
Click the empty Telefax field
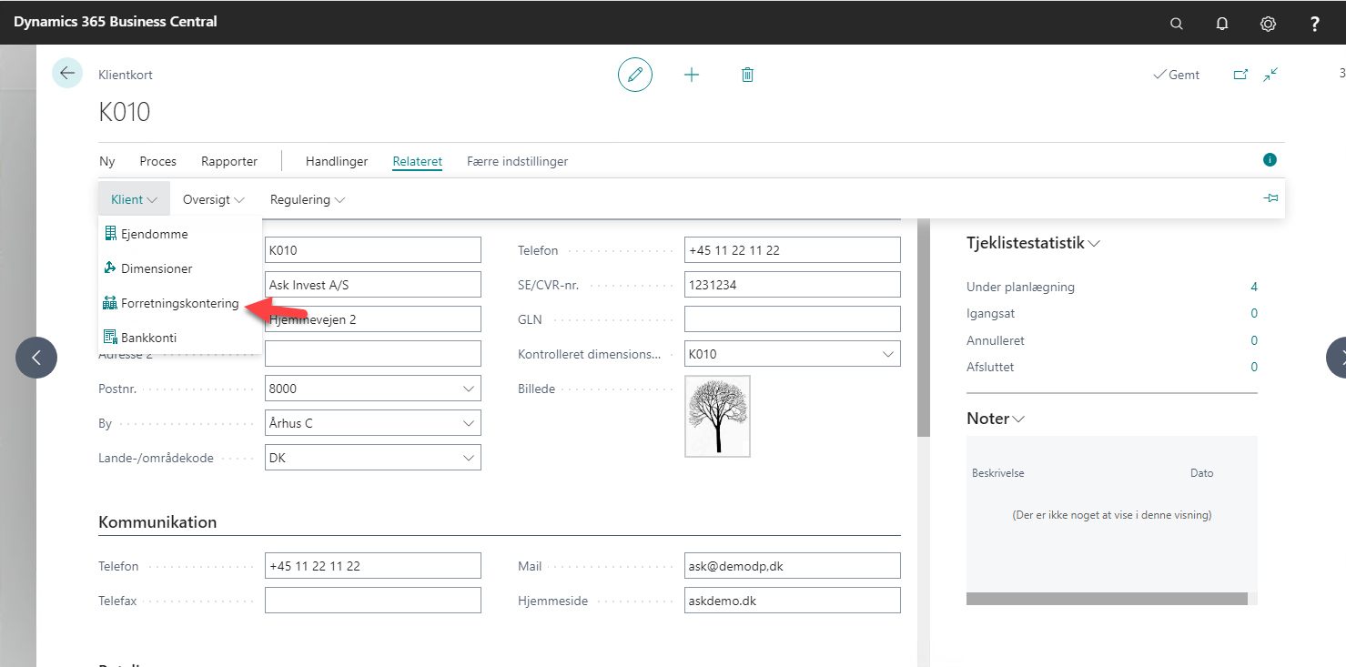pyautogui.click(x=373, y=601)
